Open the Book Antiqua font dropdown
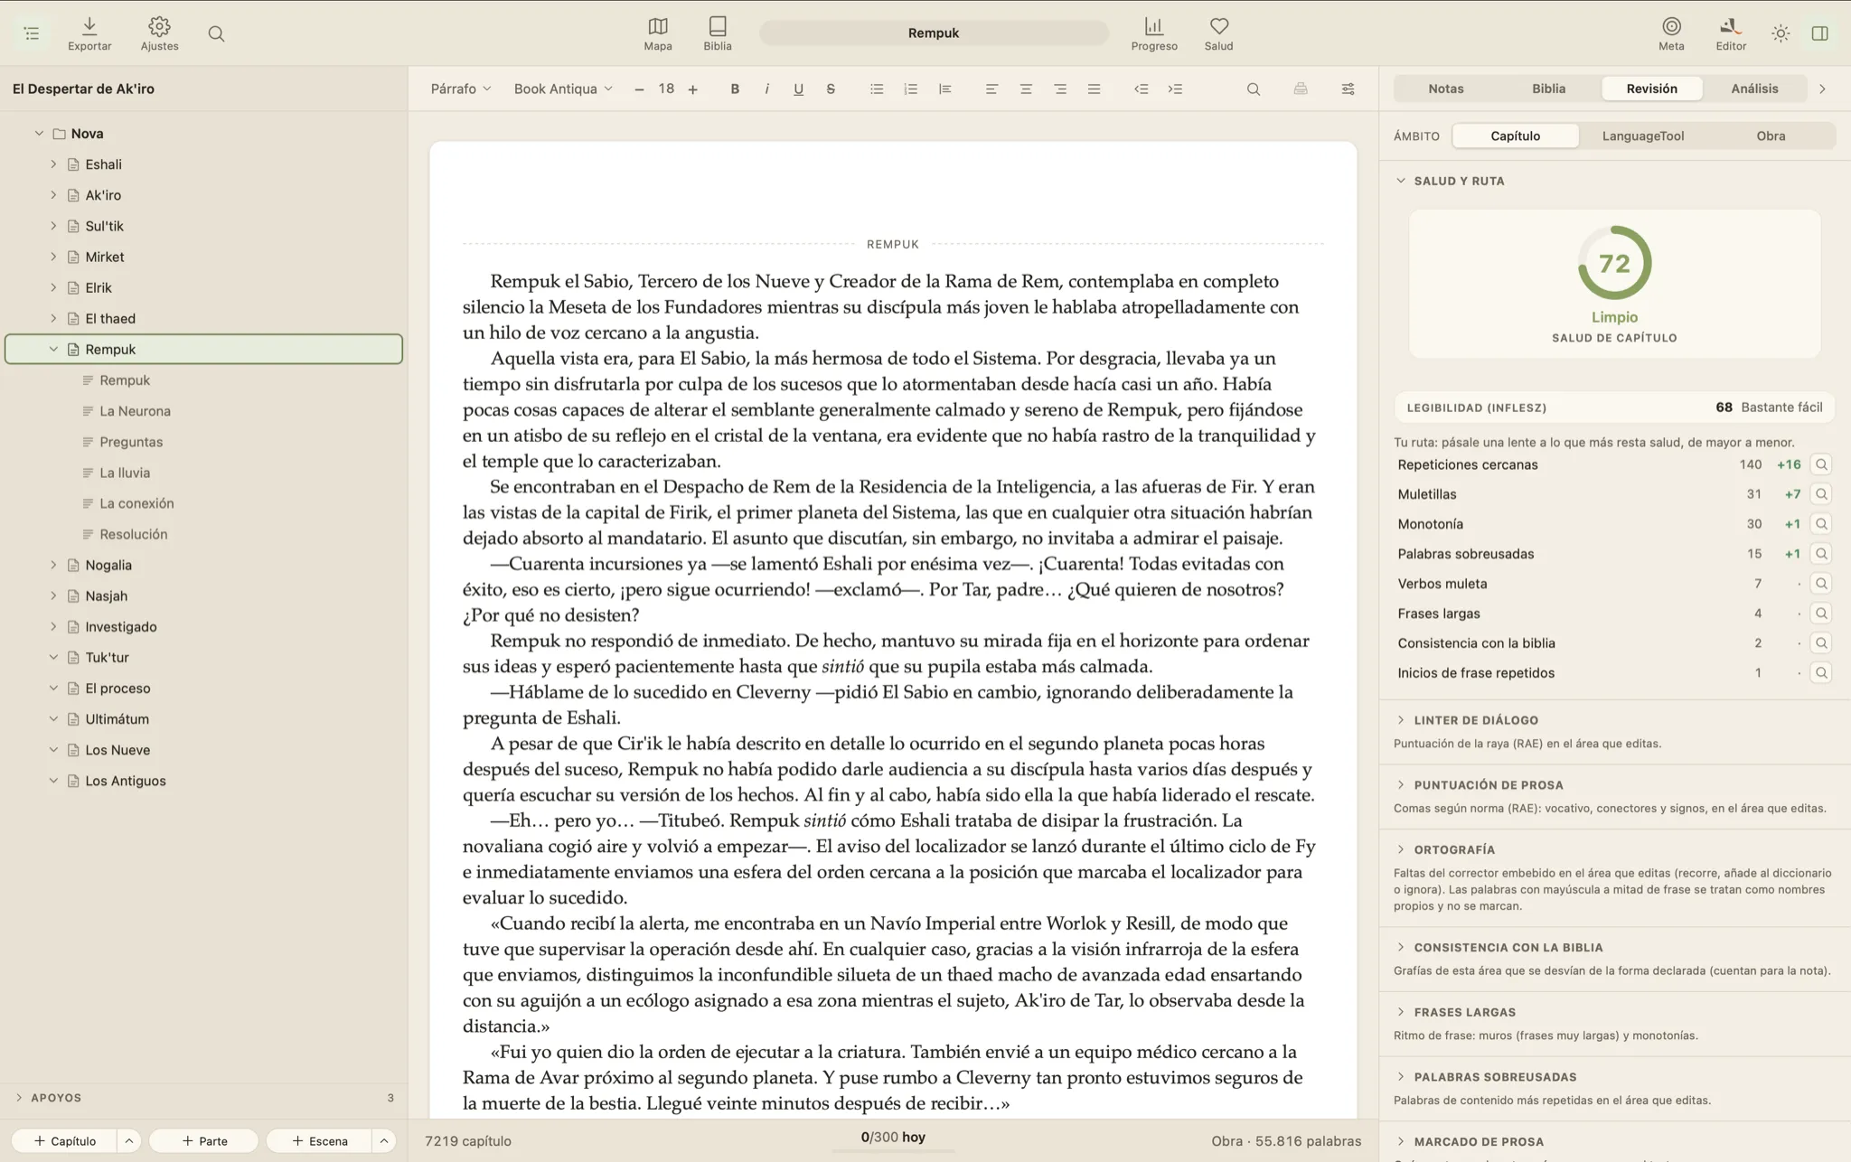This screenshot has width=1851, height=1162. (x=563, y=89)
